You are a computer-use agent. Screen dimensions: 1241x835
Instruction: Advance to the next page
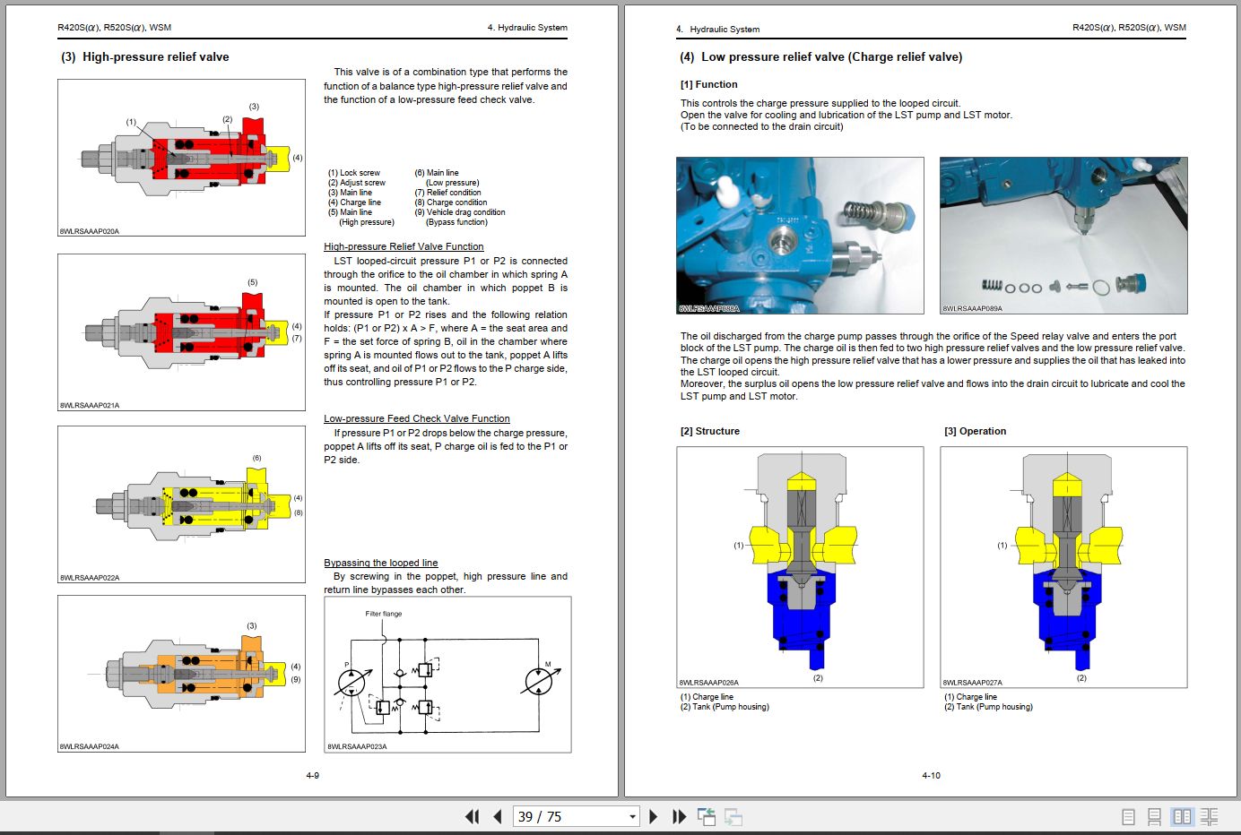[653, 816]
